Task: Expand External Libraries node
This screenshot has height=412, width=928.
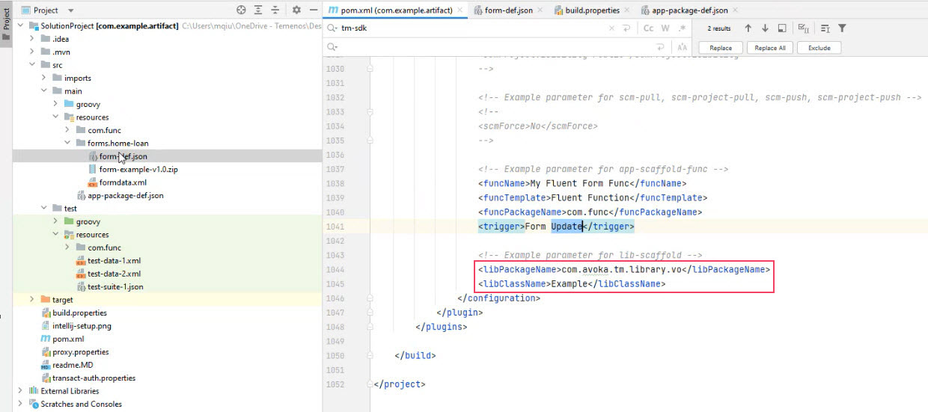Action: coord(20,391)
